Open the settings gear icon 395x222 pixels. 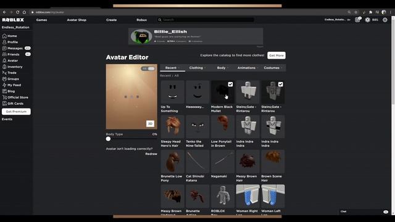click(385, 20)
